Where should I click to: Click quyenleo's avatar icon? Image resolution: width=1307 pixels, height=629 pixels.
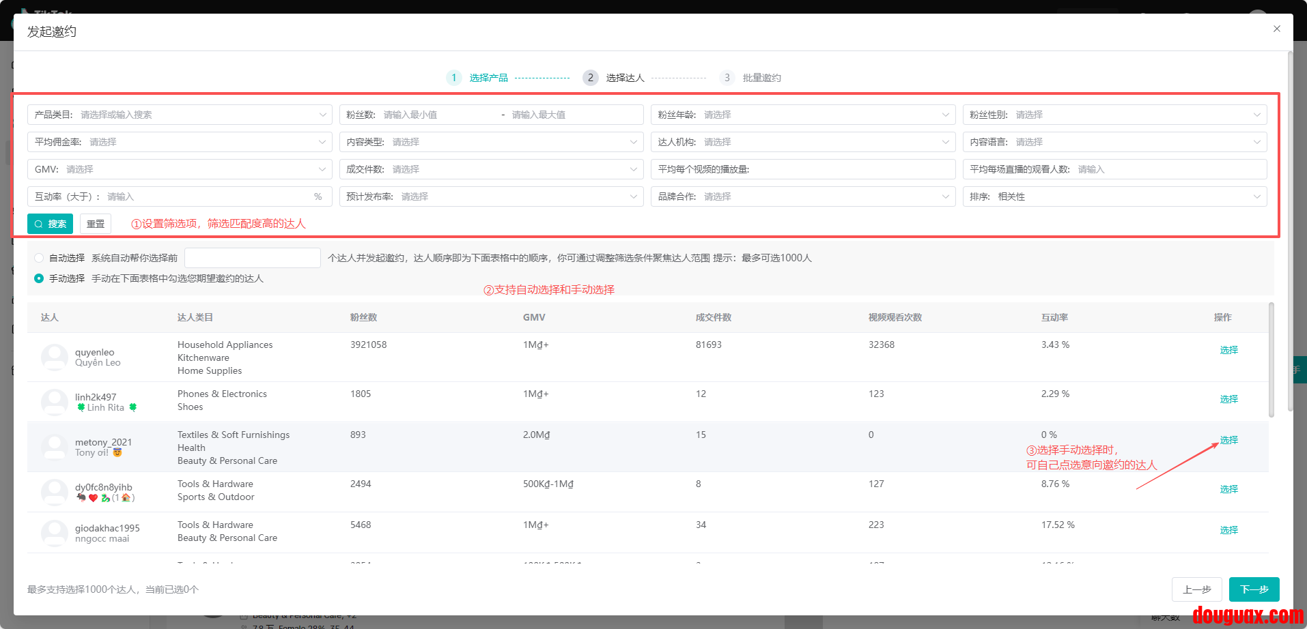click(55, 357)
